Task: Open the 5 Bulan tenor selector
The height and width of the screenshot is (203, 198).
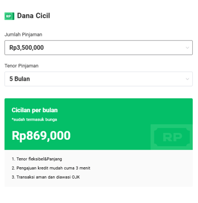Action: pyautogui.click(x=99, y=79)
